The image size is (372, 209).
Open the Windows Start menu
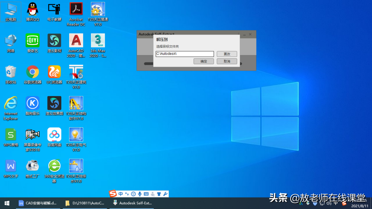[7, 203]
